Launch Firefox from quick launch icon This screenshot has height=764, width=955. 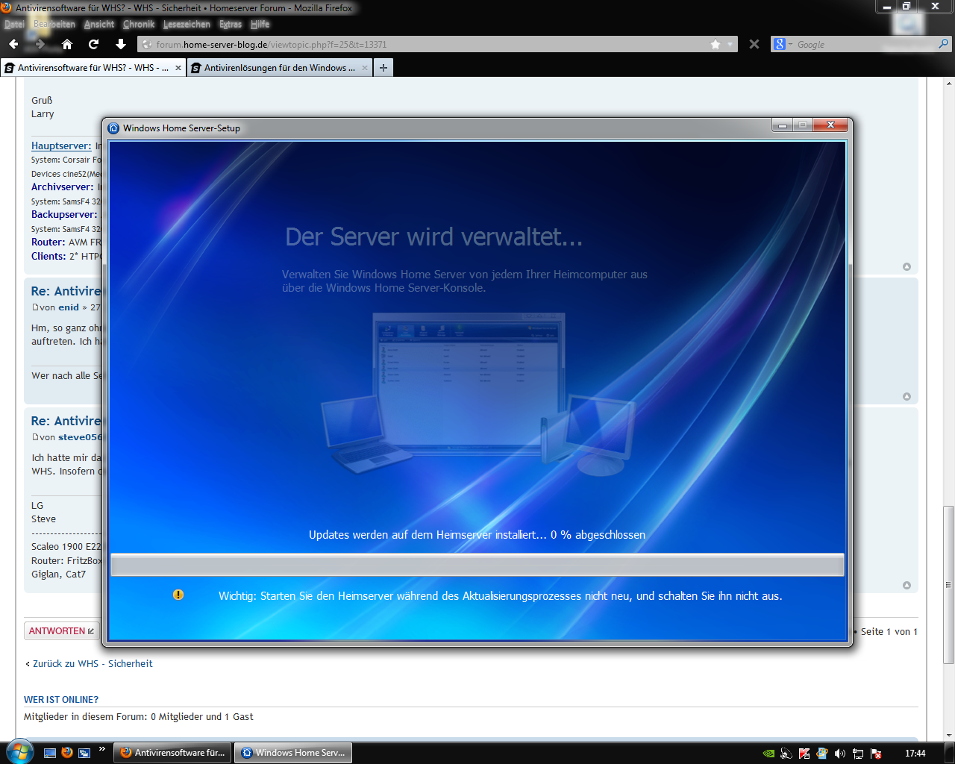(x=67, y=753)
